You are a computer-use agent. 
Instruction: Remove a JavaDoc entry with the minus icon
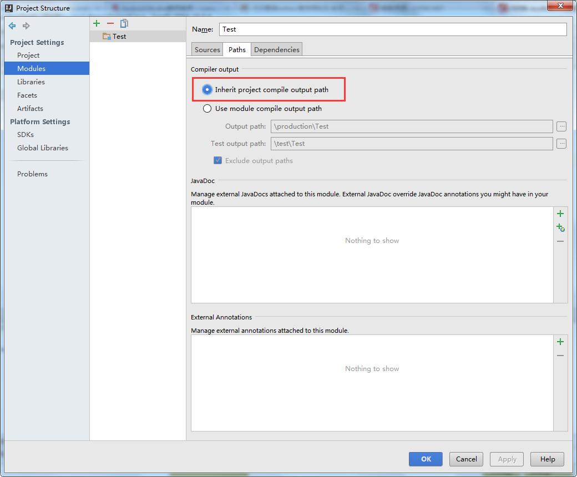(x=560, y=241)
